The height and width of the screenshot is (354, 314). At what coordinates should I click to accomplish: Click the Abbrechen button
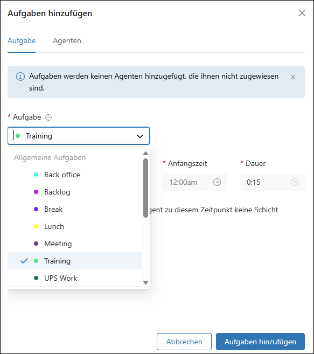184,342
